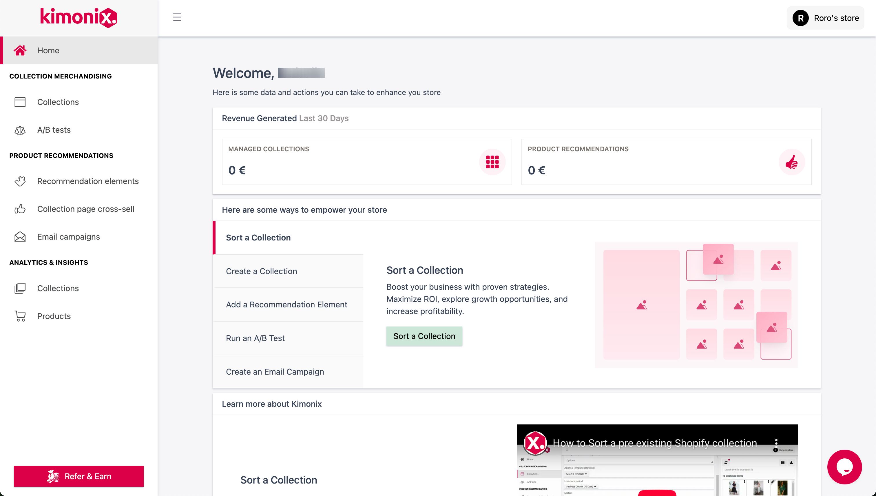The height and width of the screenshot is (496, 876).
Task: Click the Refer & Earn button
Action: point(79,476)
